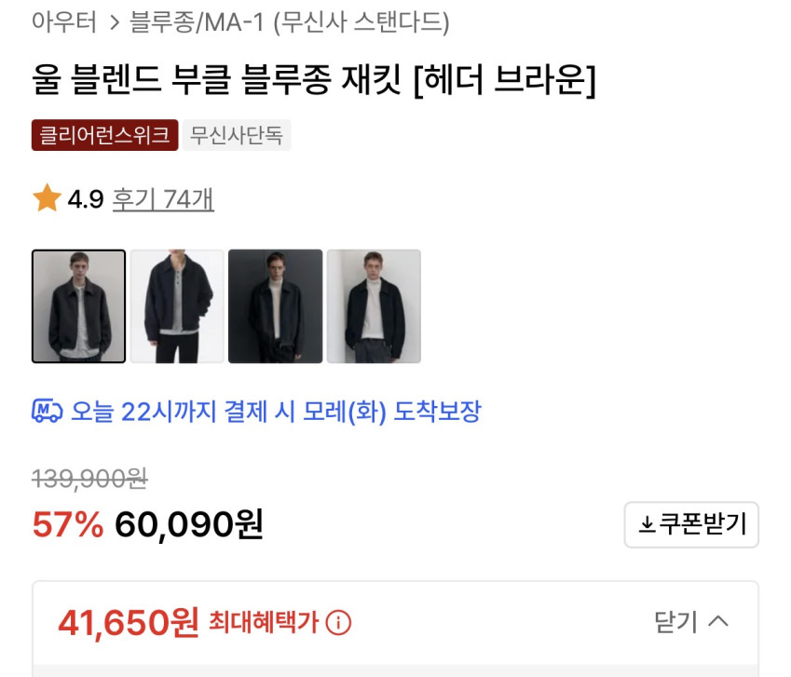This screenshot has height=677, width=791.
Task: Tap the 무신사단독 tag
Action: [x=237, y=135]
